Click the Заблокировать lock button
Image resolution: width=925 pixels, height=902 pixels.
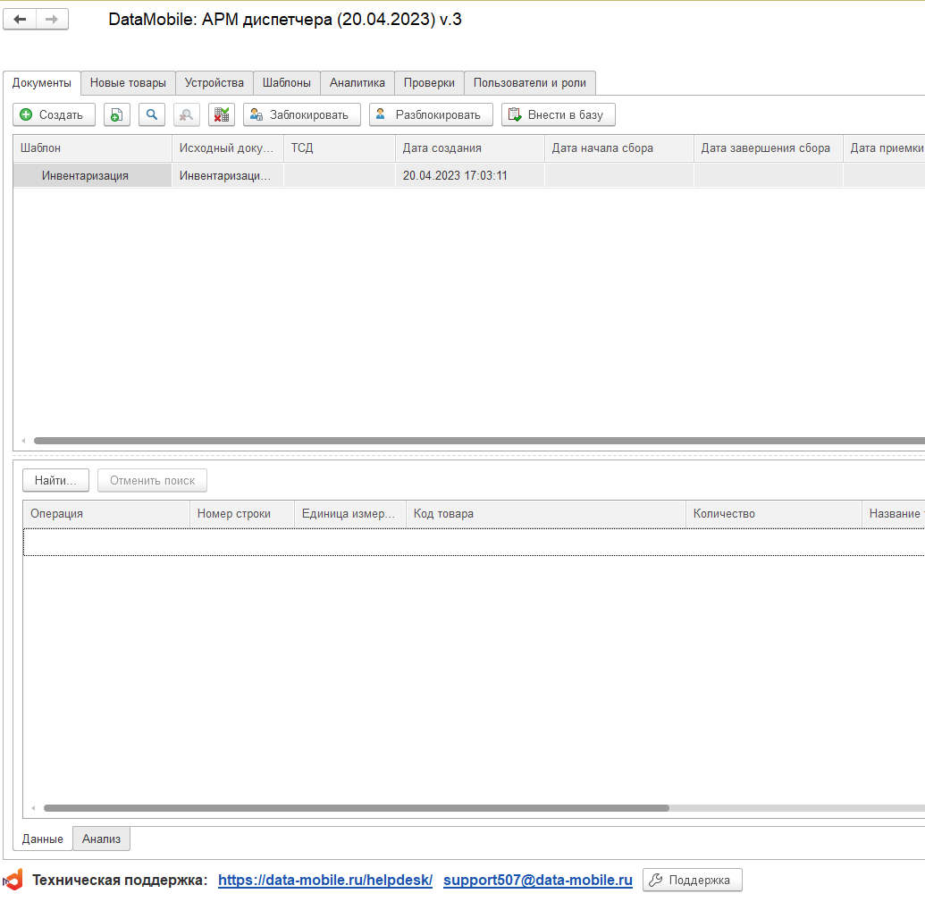(301, 114)
